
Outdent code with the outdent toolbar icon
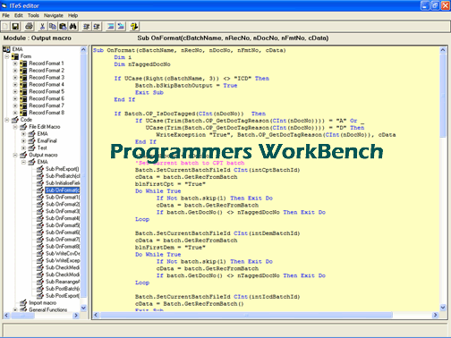tap(97, 27)
